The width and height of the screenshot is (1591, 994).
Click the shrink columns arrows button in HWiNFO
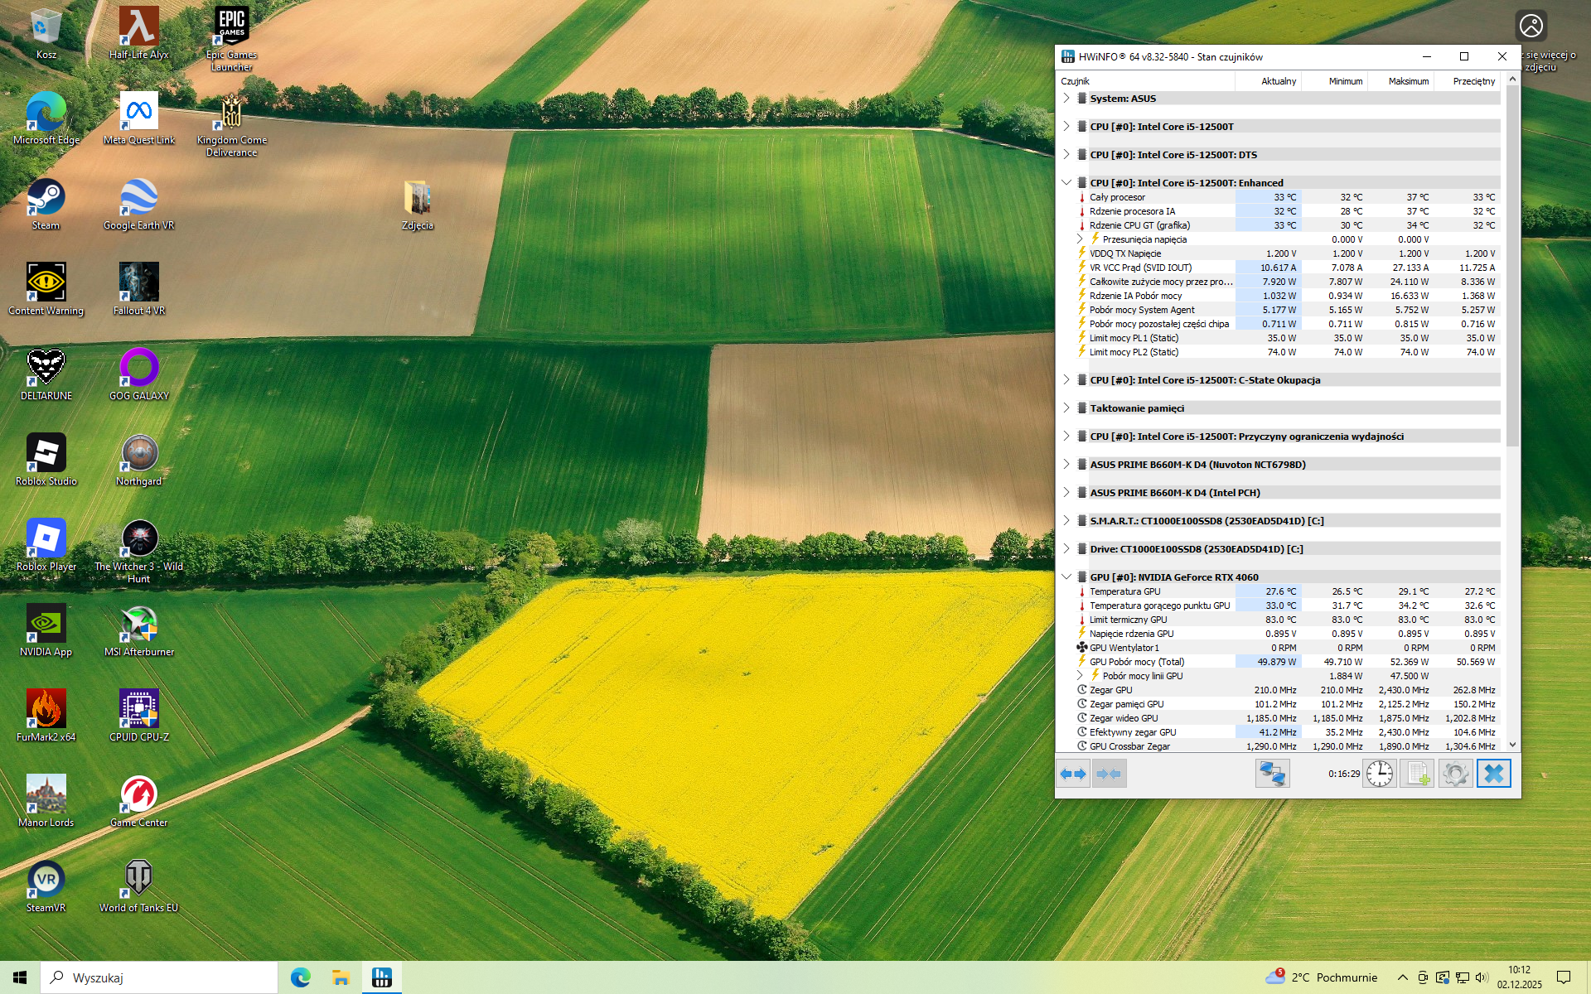(x=1109, y=774)
